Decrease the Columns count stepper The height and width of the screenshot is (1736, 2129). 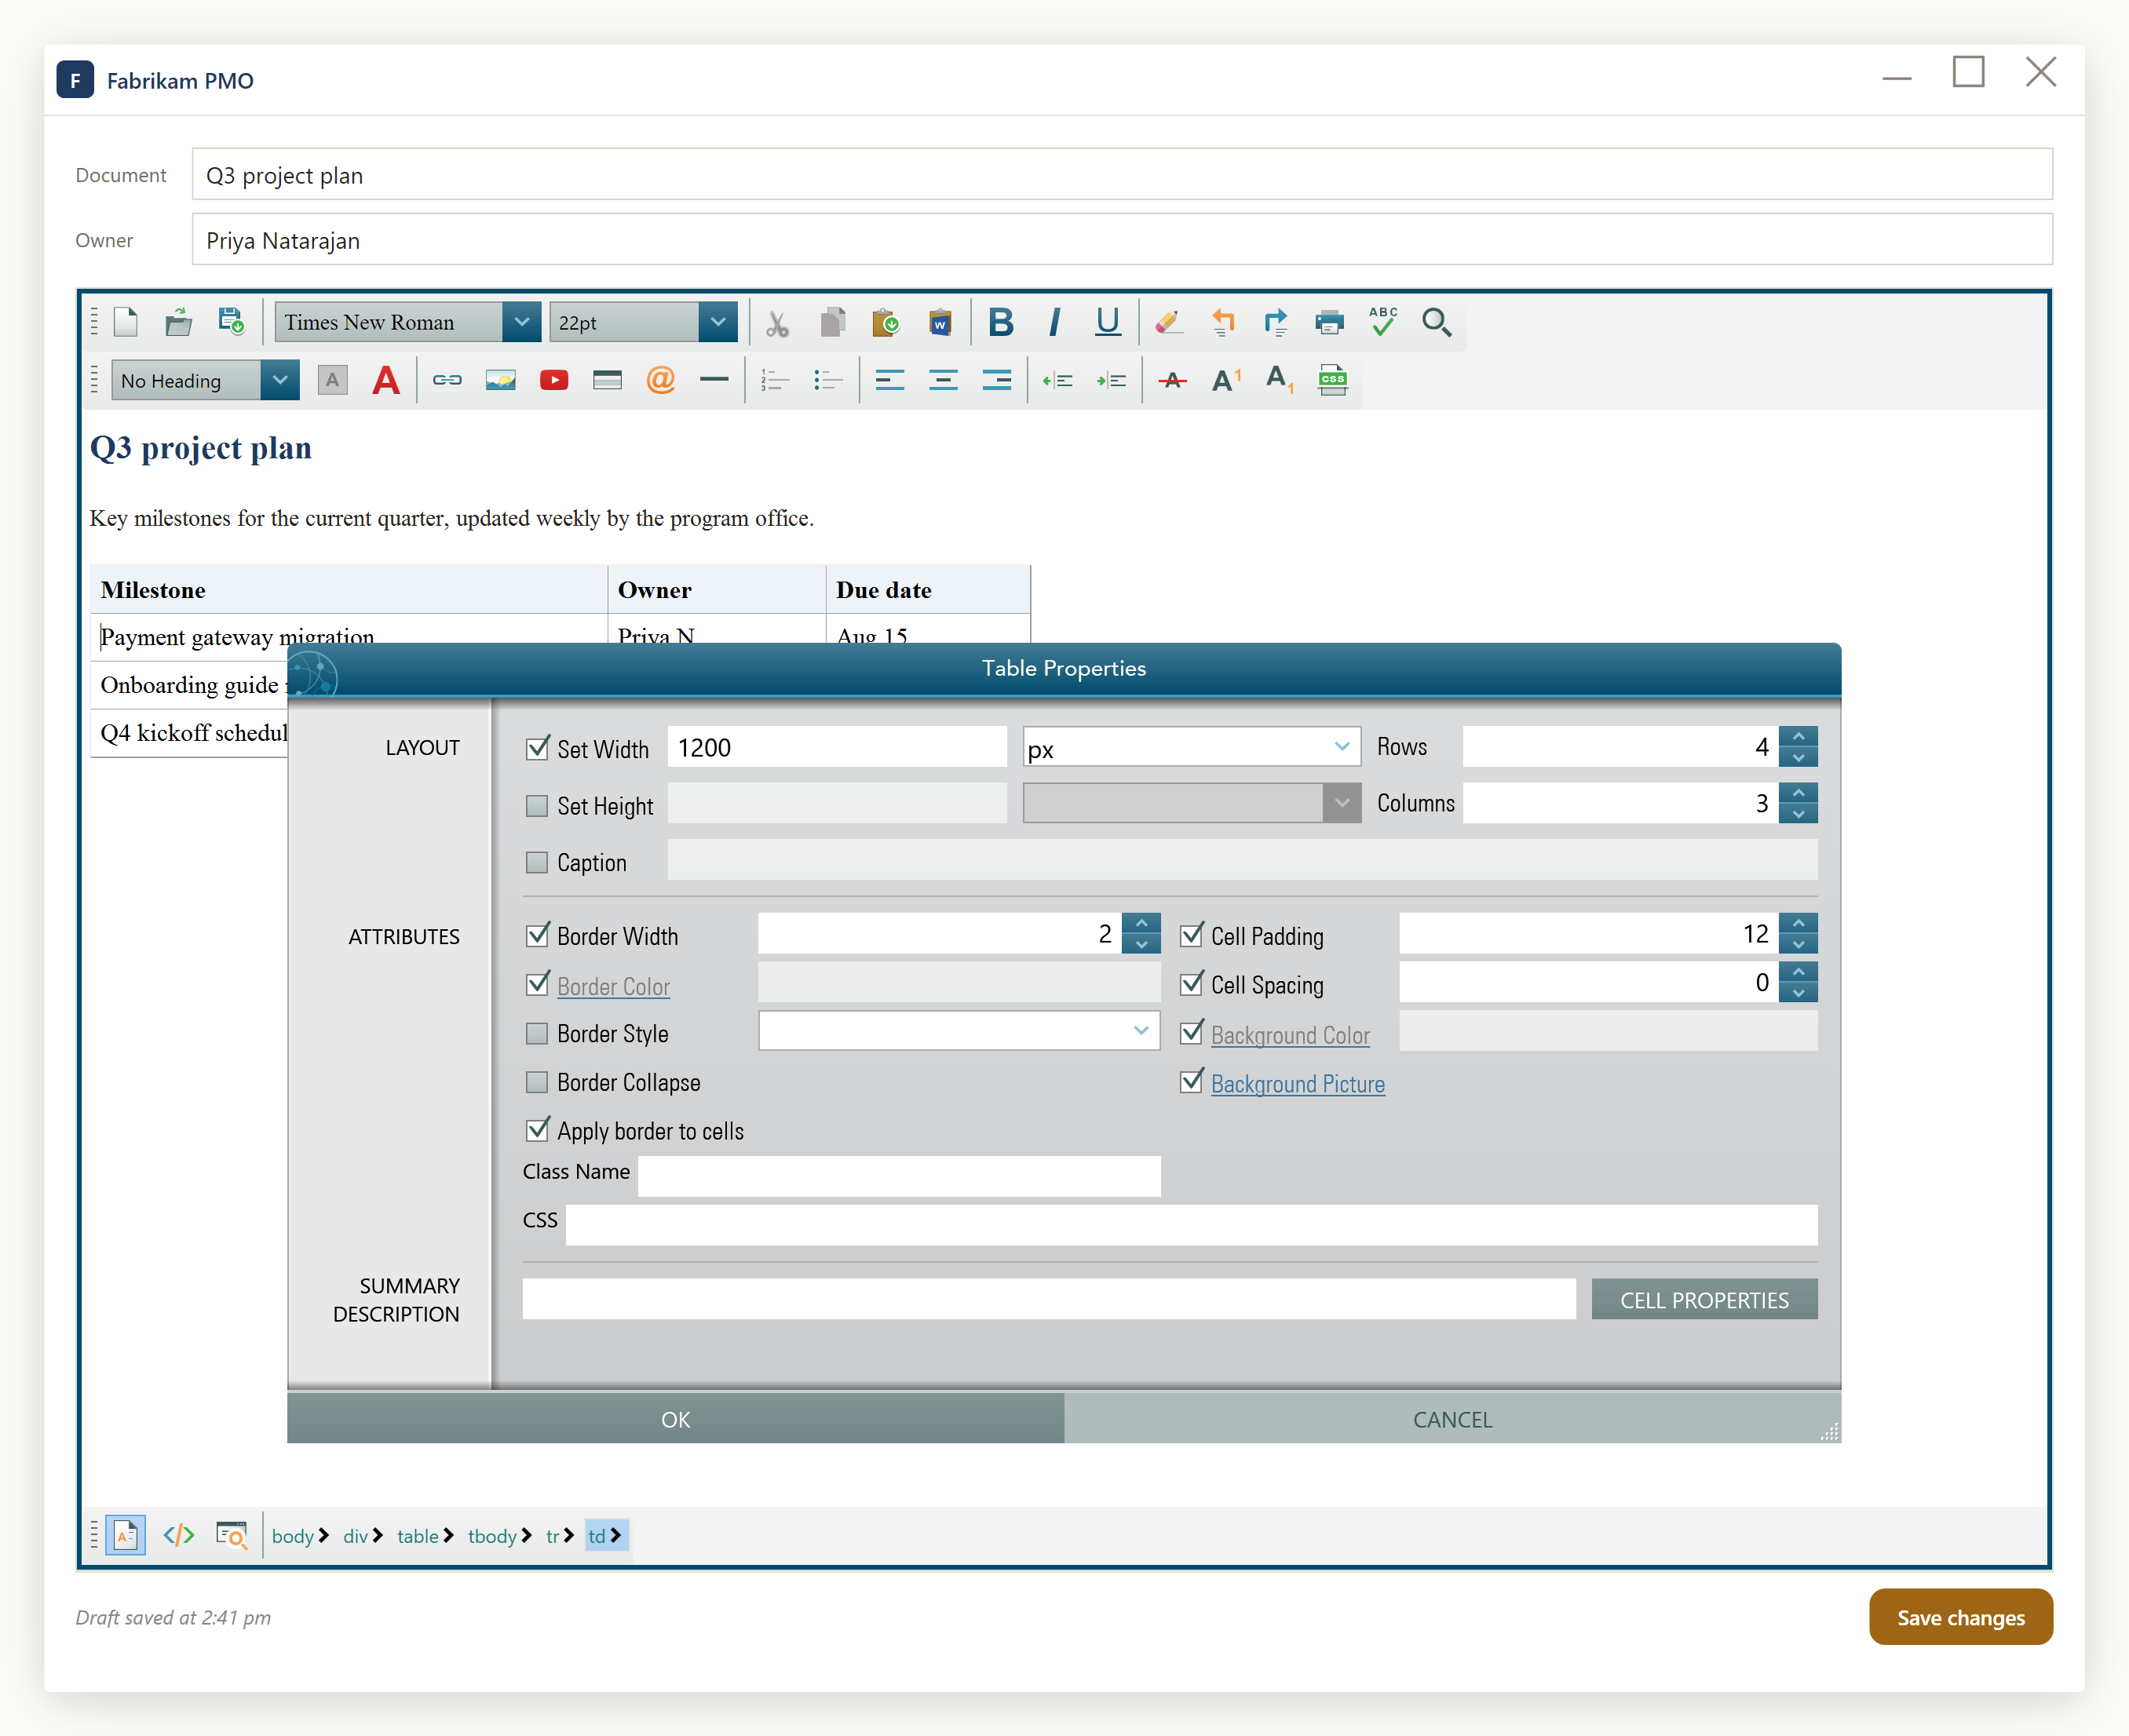[1798, 814]
